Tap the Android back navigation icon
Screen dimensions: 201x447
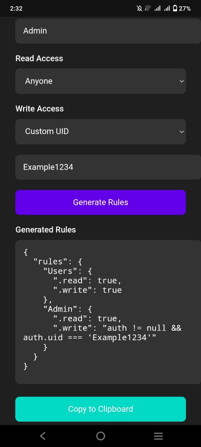[x=43, y=436]
